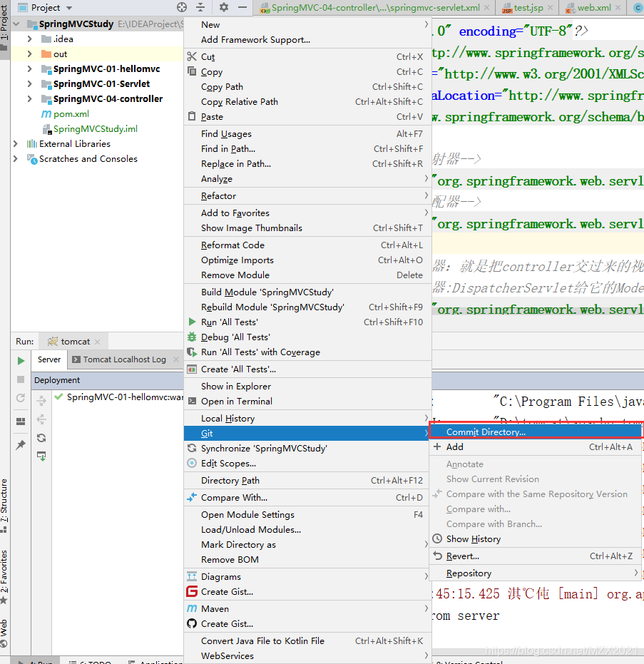Click the stop square in Run panel

coord(21,379)
